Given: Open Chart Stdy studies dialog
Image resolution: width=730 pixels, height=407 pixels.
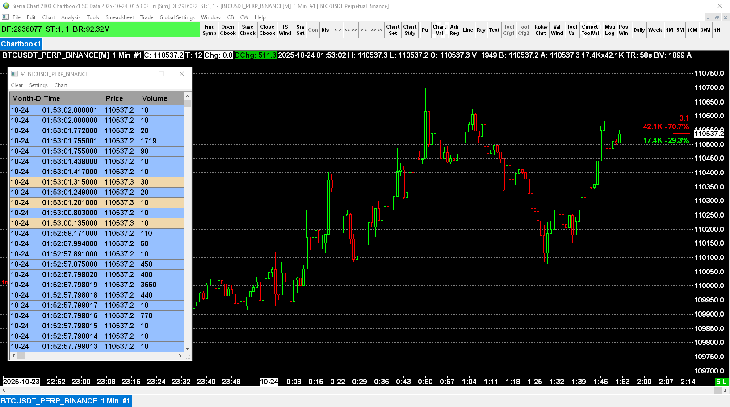Looking at the screenshot, I should pyautogui.click(x=410, y=30).
